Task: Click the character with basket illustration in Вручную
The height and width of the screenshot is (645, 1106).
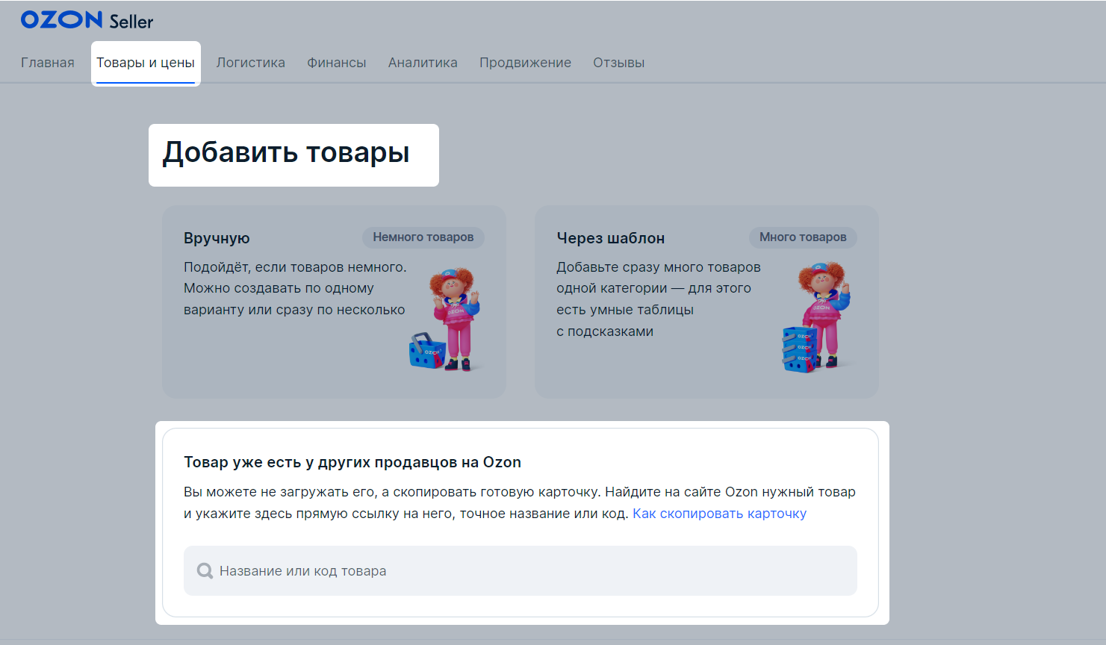Action: tap(445, 319)
